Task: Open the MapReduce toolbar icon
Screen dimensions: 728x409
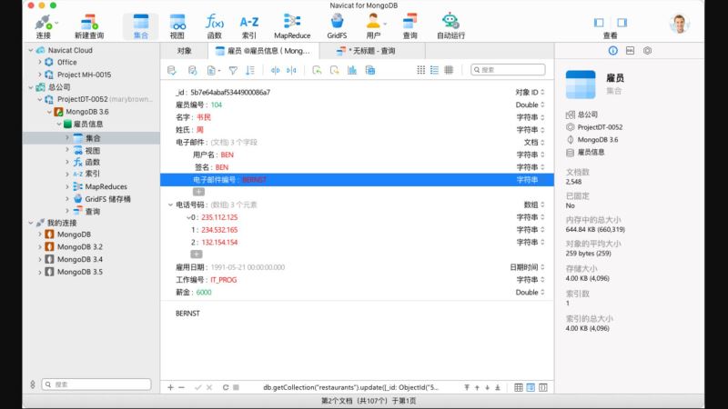Action: [x=292, y=26]
